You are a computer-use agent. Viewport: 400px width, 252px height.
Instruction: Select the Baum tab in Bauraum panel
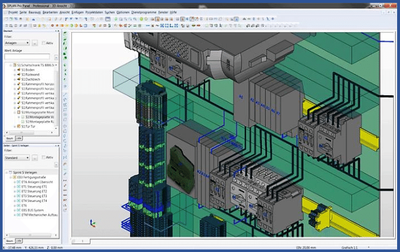10,138
